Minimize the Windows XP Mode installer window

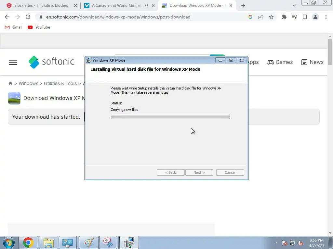(220, 60)
